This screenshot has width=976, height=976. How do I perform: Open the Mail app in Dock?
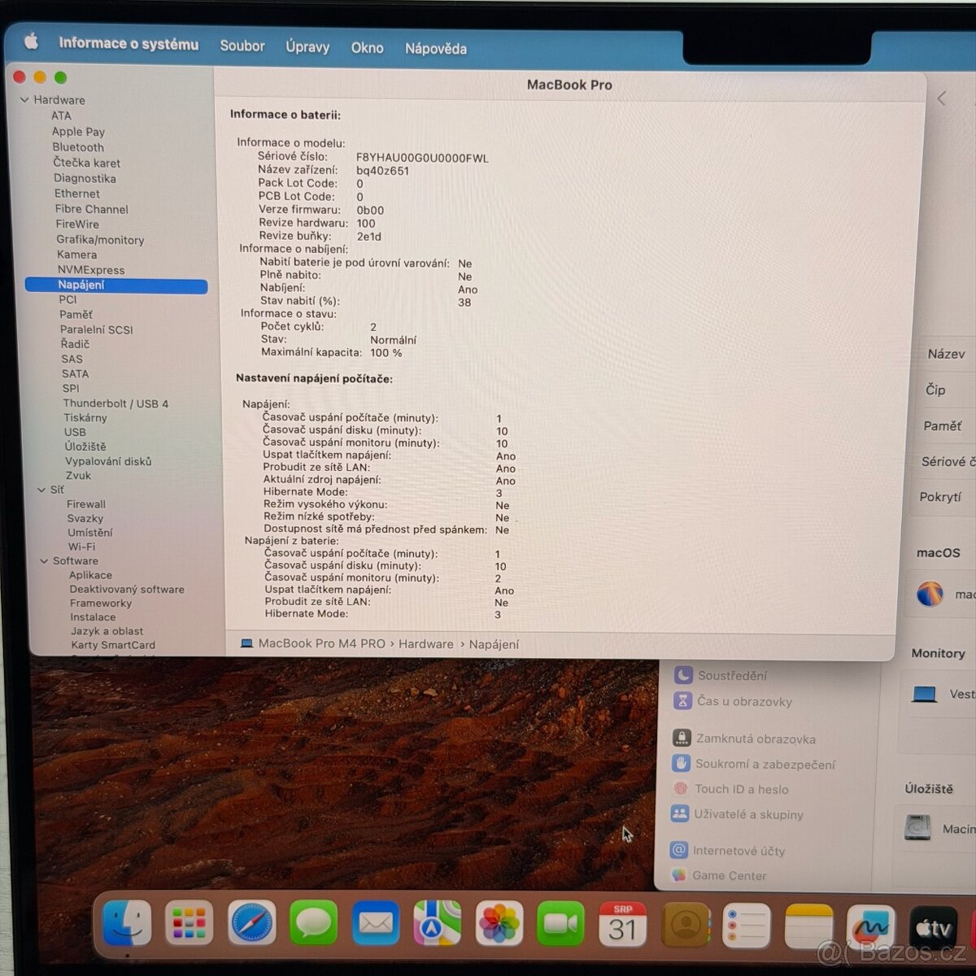pos(375,923)
